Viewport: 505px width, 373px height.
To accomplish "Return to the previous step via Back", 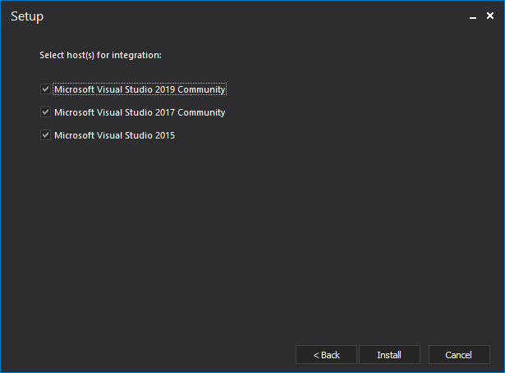I will (326, 355).
